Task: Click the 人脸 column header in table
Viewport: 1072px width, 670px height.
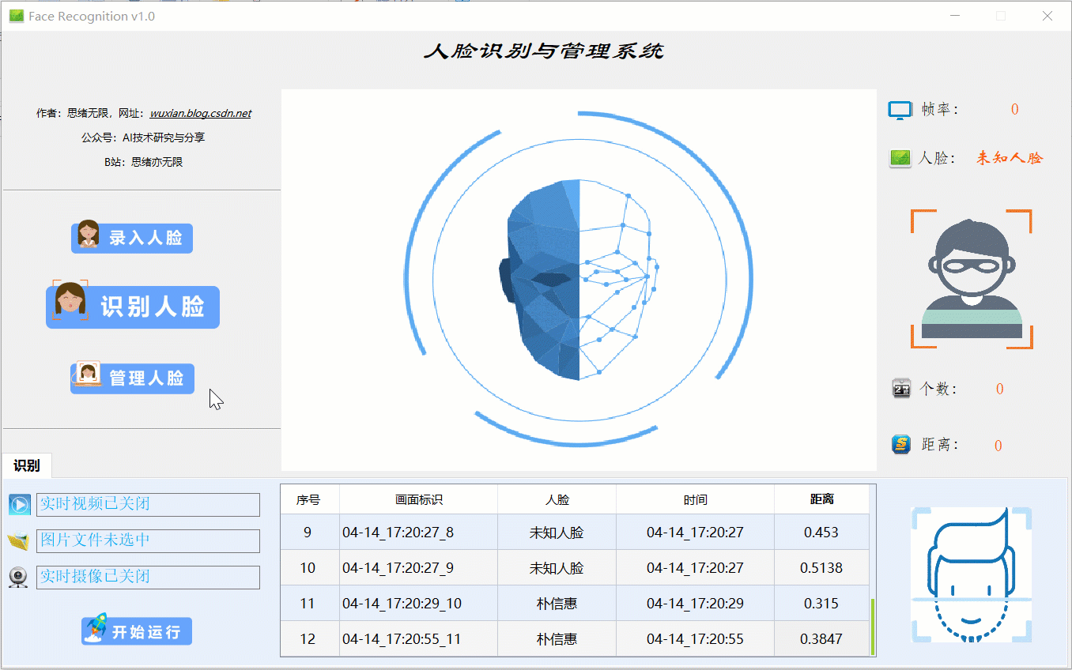Action: pos(557,499)
